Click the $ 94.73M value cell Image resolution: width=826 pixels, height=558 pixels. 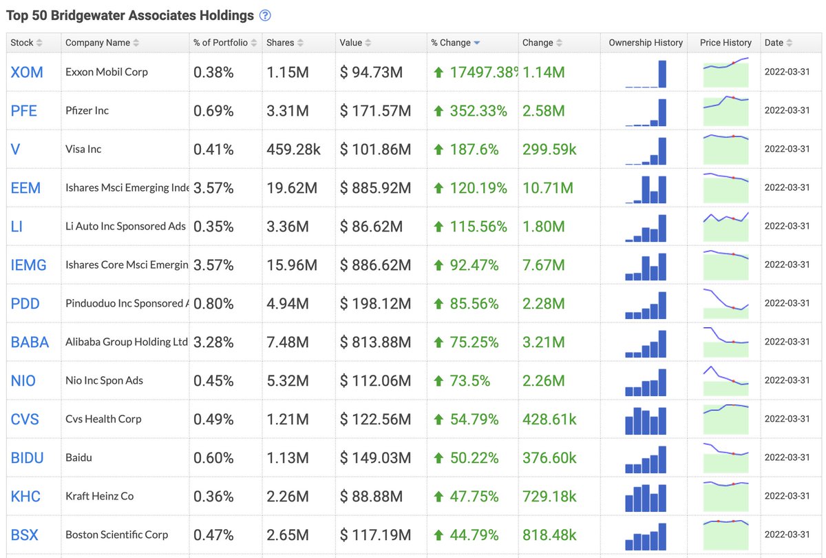(x=371, y=72)
